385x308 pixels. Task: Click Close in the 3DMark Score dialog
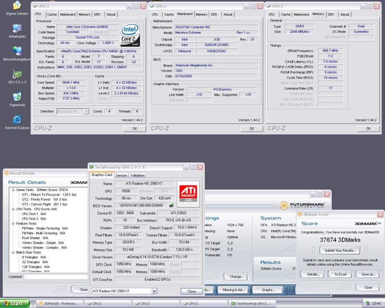click(368, 287)
